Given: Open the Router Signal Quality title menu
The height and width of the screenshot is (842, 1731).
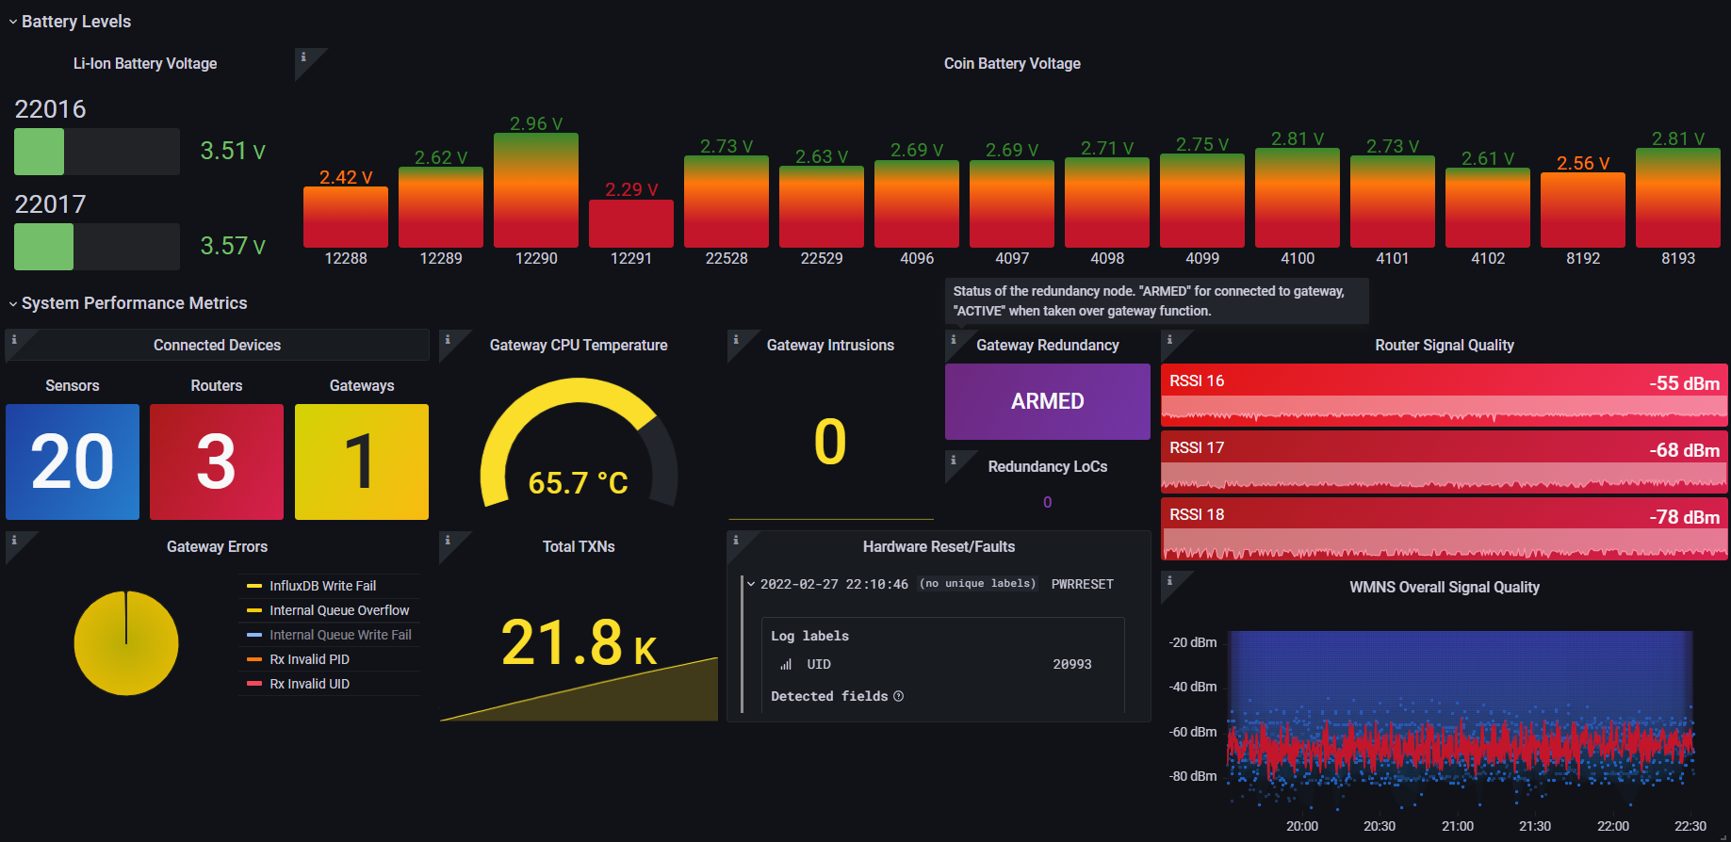Looking at the screenshot, I should [x=1445, y=346].
